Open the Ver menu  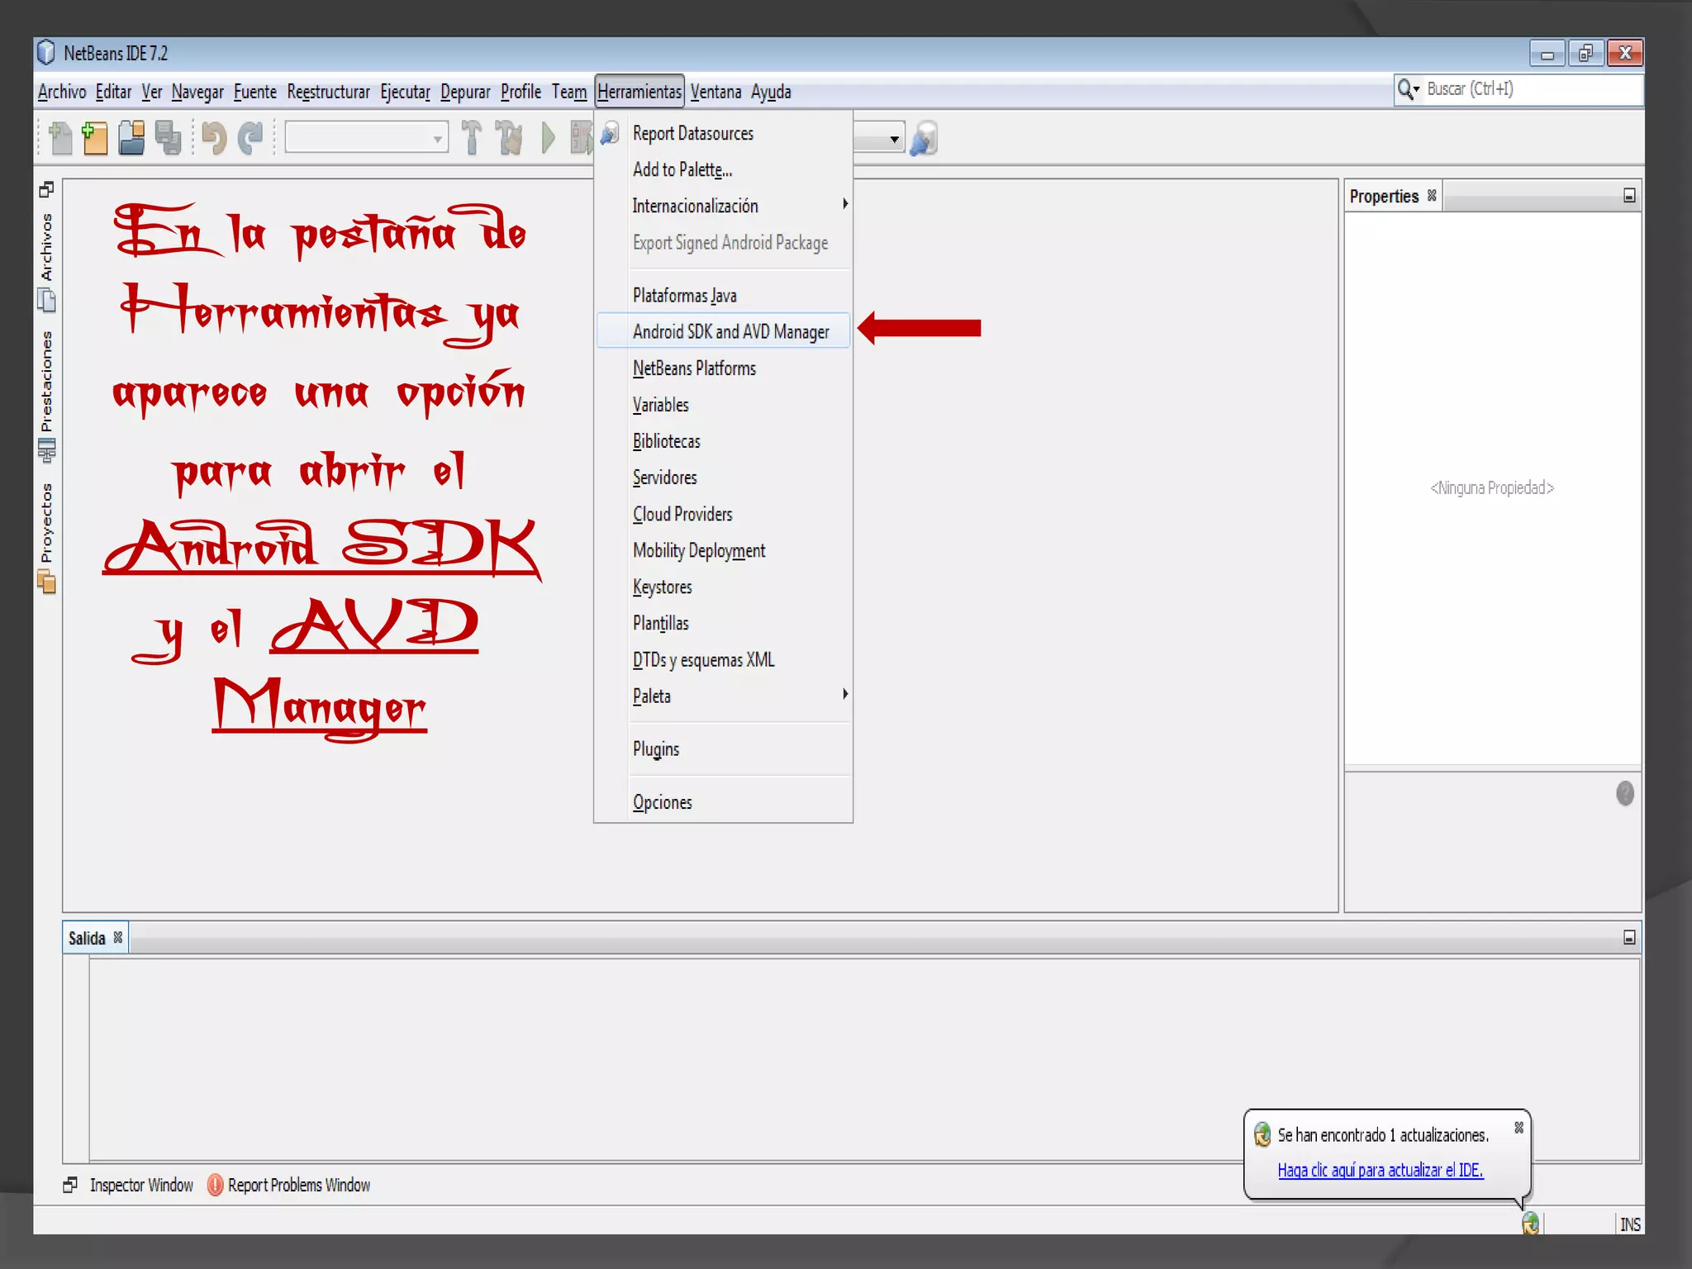click(x=151, y=92)
